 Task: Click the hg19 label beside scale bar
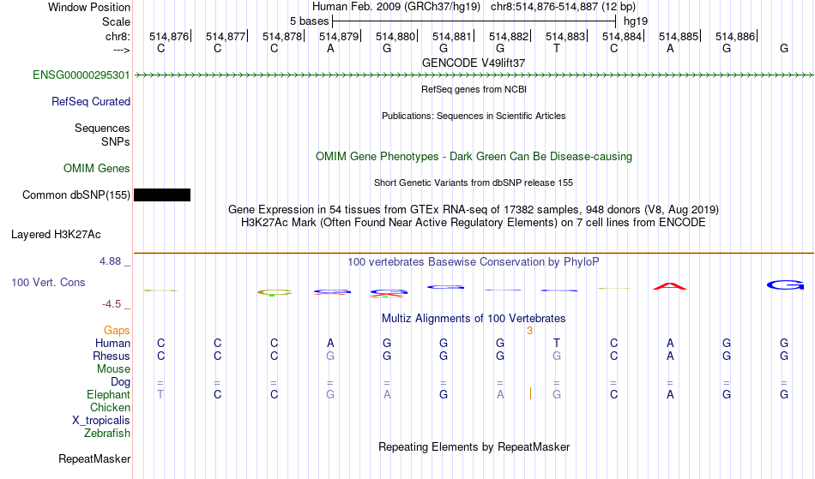click(x=636, y=21)
